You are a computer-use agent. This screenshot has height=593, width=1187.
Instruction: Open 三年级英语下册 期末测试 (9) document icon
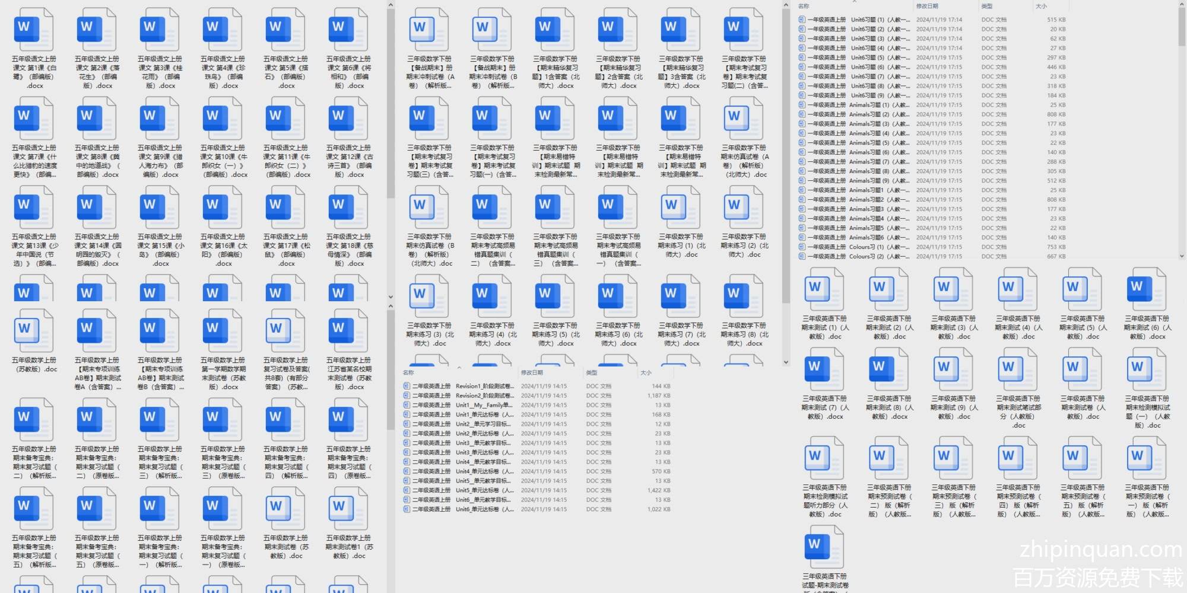click(x=953, y=369)
